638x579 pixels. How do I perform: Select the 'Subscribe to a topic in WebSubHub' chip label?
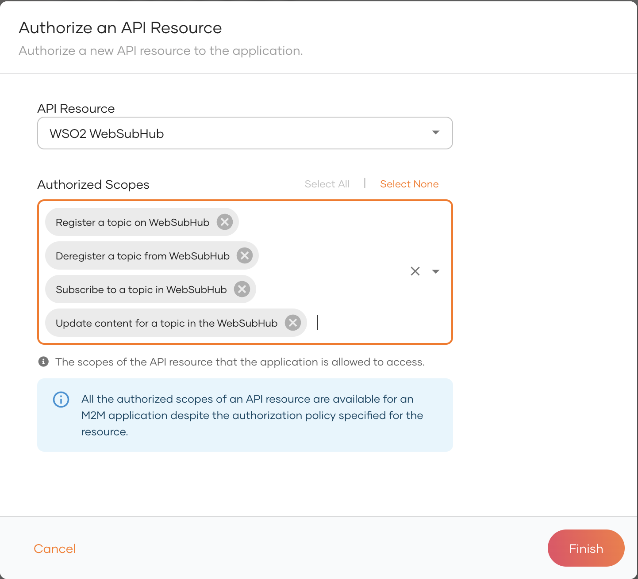pyautogui.click(x=141, y=289)
